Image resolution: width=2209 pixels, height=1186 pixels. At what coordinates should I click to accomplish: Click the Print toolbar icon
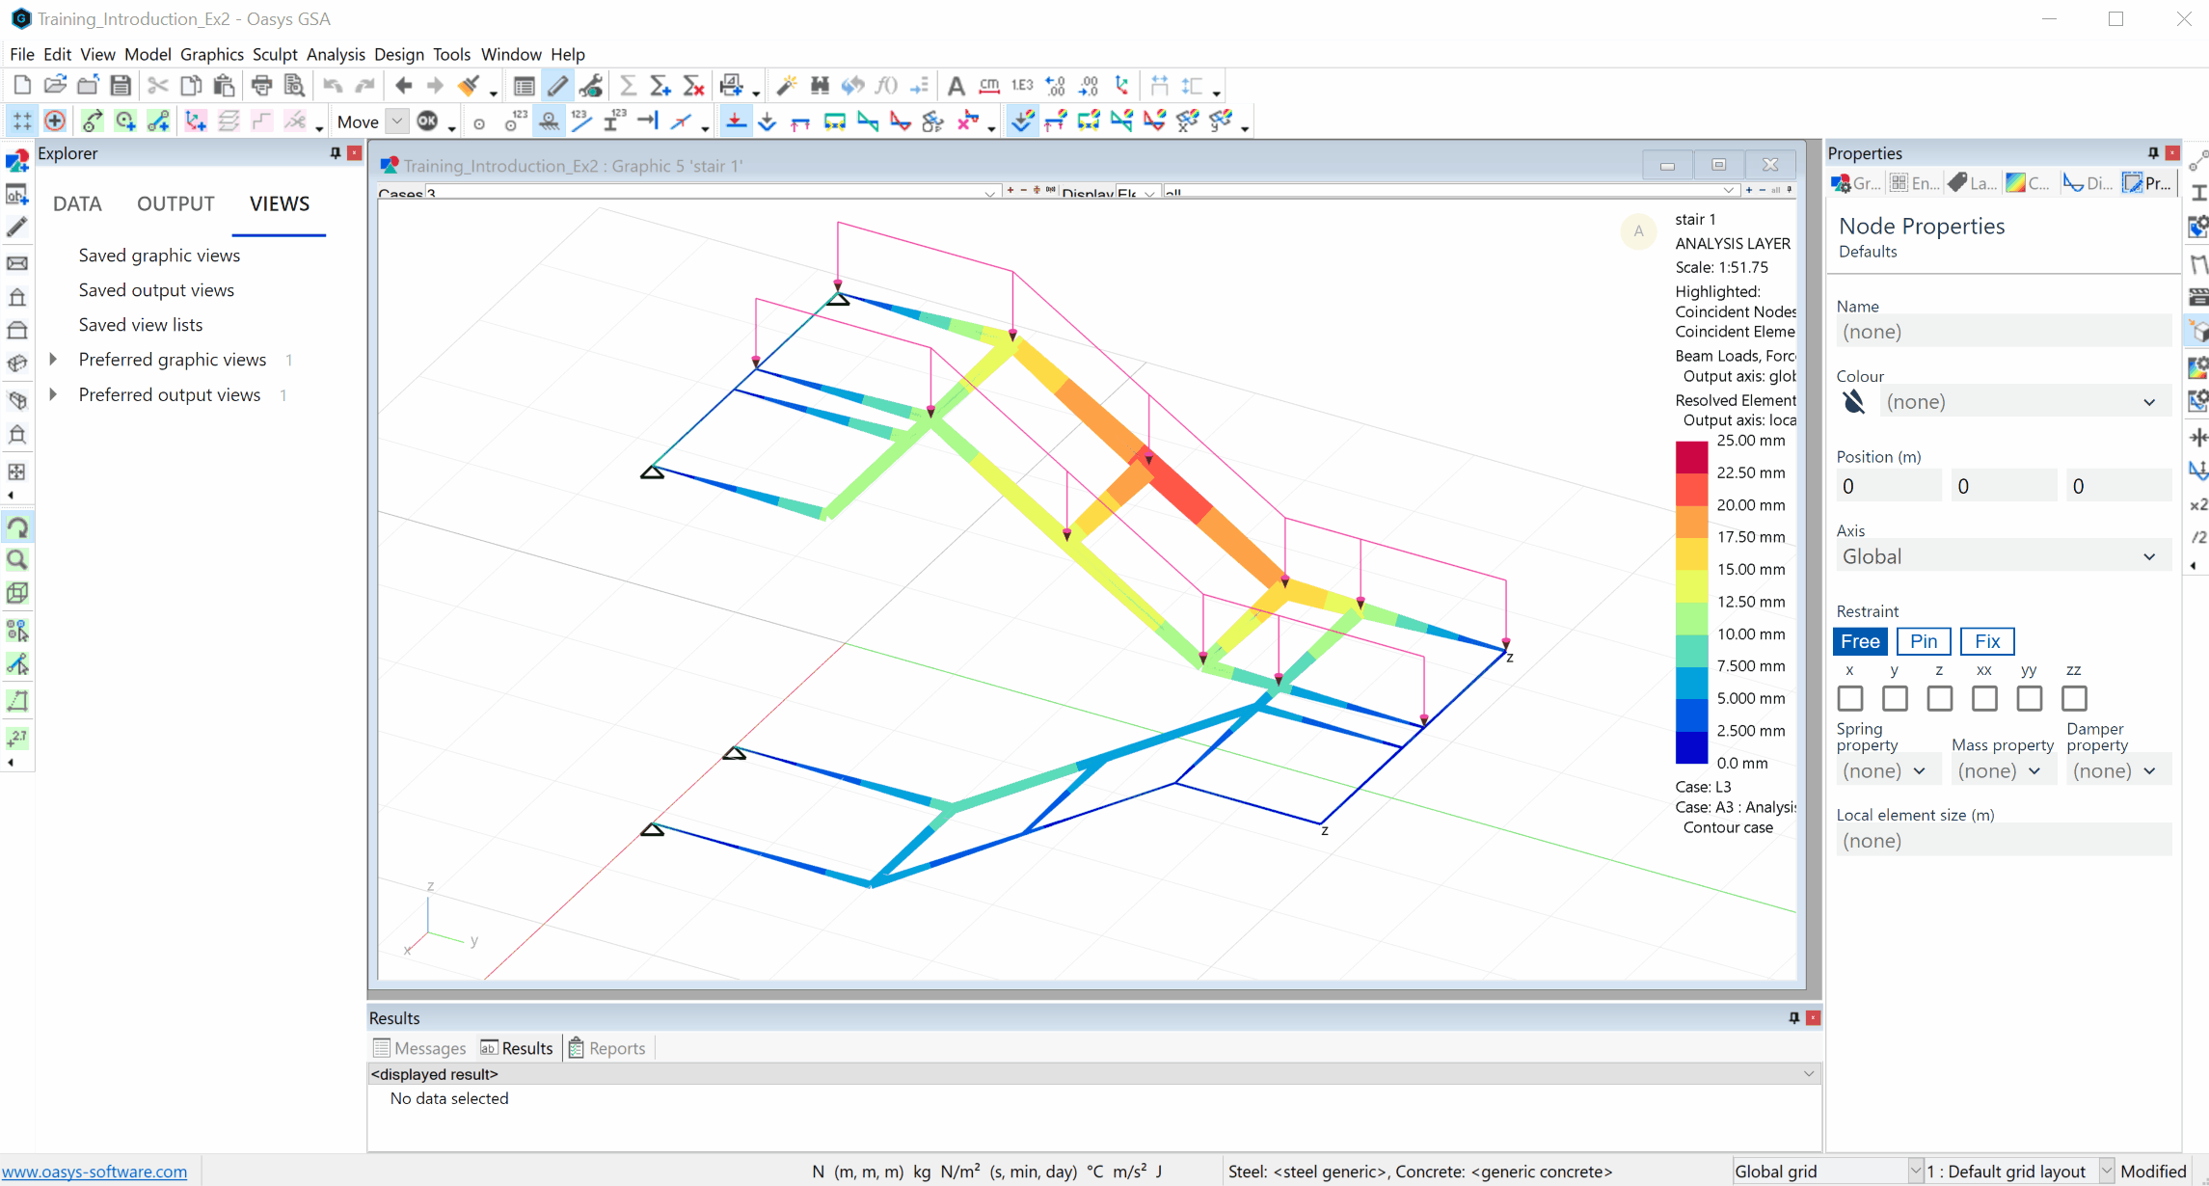tap(261, 86)
